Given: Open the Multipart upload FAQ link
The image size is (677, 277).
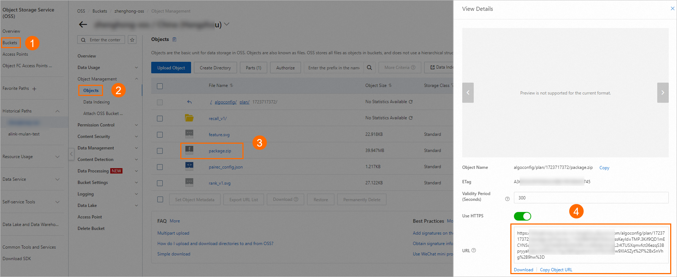Looking at the screenshot, I should [x=173, y=233].
